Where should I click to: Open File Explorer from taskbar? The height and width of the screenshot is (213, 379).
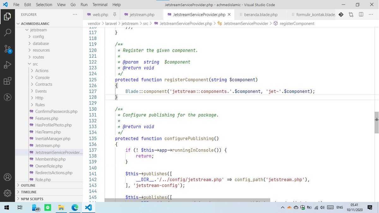coord(61,207)
